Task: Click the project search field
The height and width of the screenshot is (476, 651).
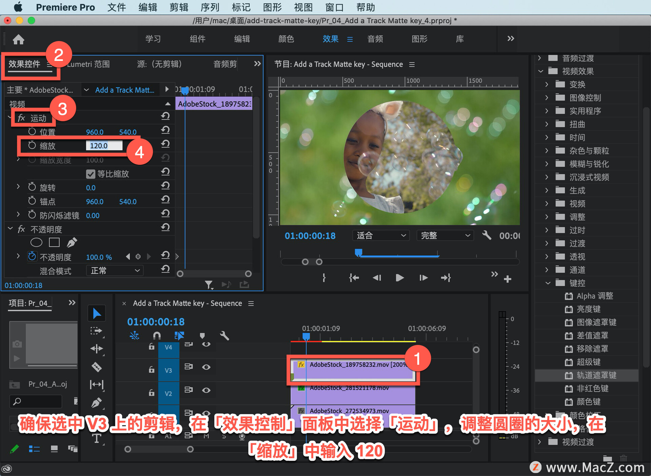Action: pyautogui.click(x=36, y=402)
